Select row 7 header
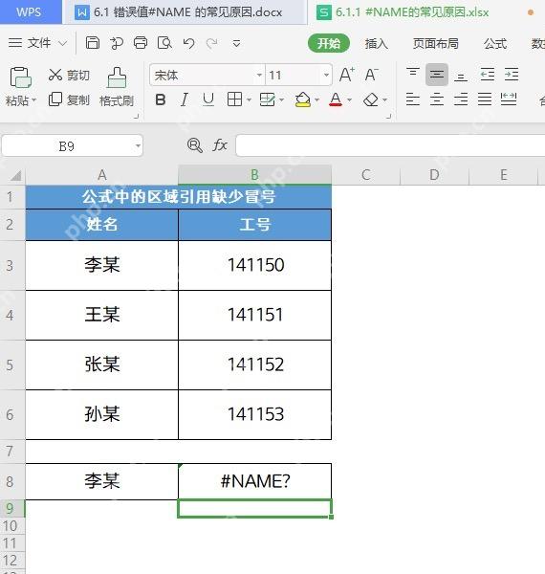This screenshot has width=545, height=574. pos(12,451)
